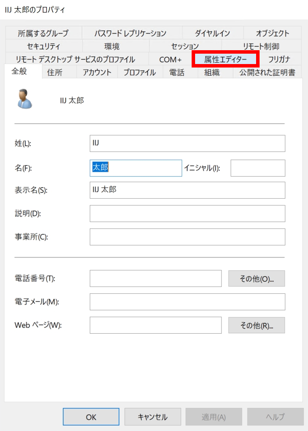The height and width of the screenshot is (431, 308).
Task: Open the 属性エディター tab
Action: tap(225, 59)
